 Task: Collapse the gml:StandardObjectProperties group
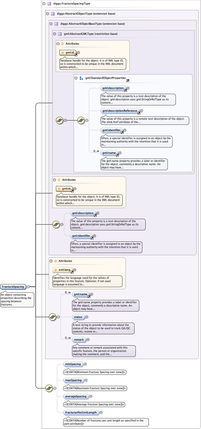(x=76, y=78)
